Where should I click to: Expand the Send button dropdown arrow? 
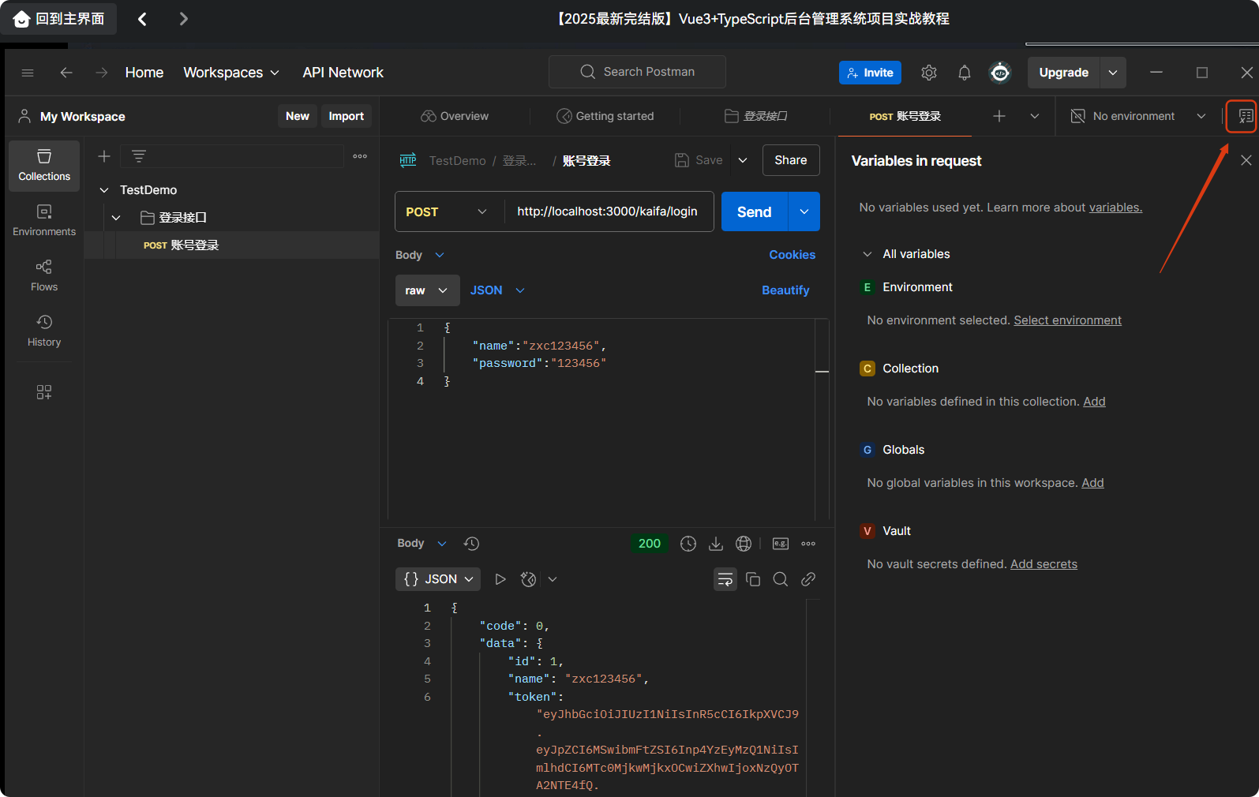804,211
